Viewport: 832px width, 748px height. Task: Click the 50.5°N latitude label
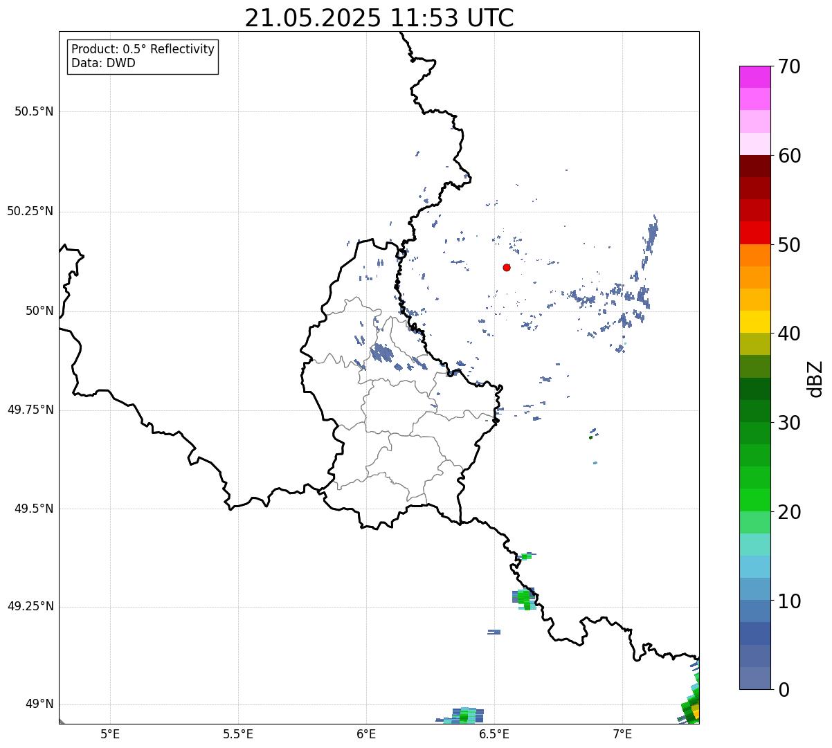click(x=34, y=111)
